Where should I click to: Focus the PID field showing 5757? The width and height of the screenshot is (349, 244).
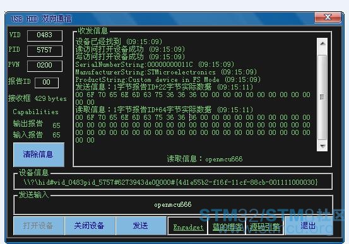(45, 50)
